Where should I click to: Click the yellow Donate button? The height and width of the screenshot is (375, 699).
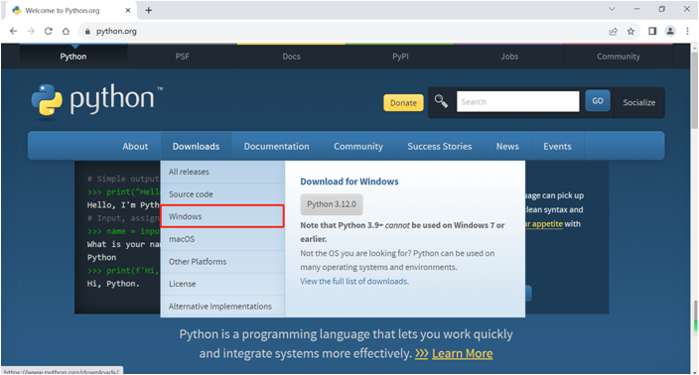coord(403,103)
